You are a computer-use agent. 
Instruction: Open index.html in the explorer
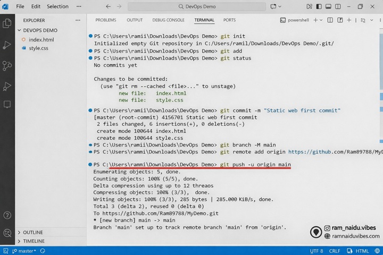tap(41, 40)
